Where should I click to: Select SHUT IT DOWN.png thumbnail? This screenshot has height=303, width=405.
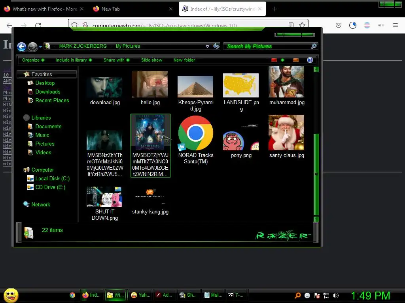[x=104, y=197]
